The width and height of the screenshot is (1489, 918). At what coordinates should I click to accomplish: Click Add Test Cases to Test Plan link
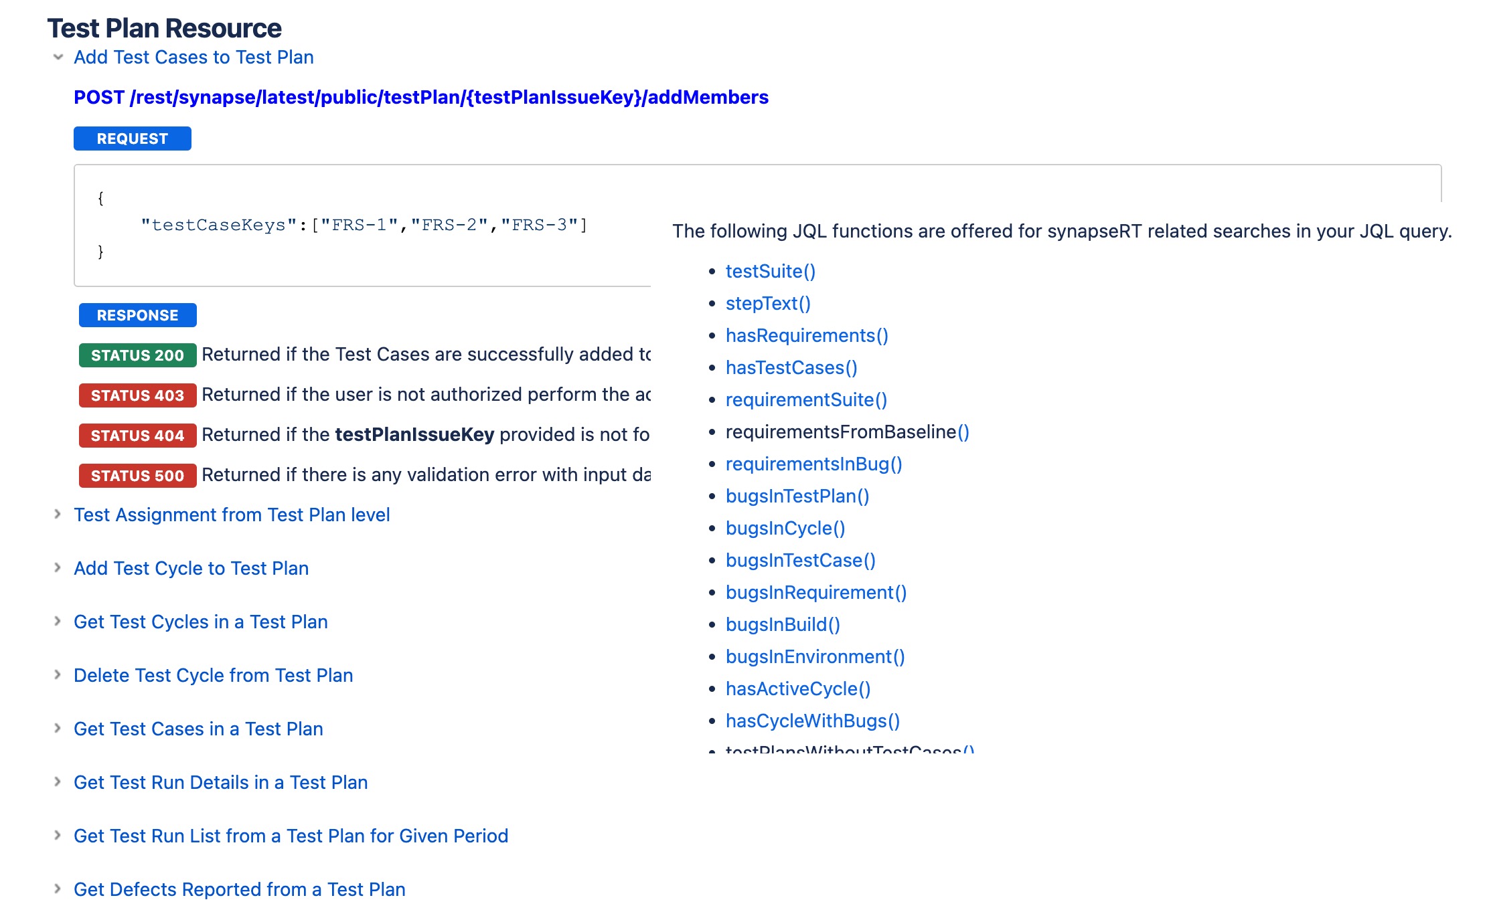point(193,58)
